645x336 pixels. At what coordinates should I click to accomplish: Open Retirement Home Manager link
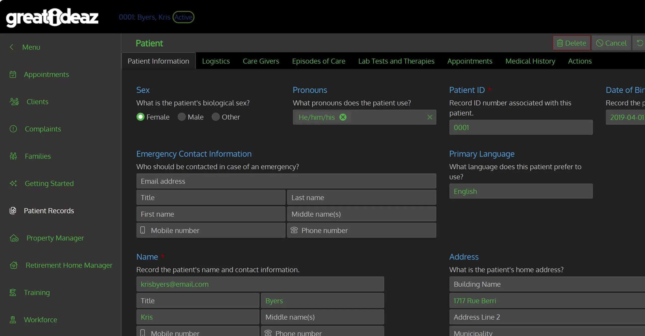pyautogui.click(x=69, y=265)
